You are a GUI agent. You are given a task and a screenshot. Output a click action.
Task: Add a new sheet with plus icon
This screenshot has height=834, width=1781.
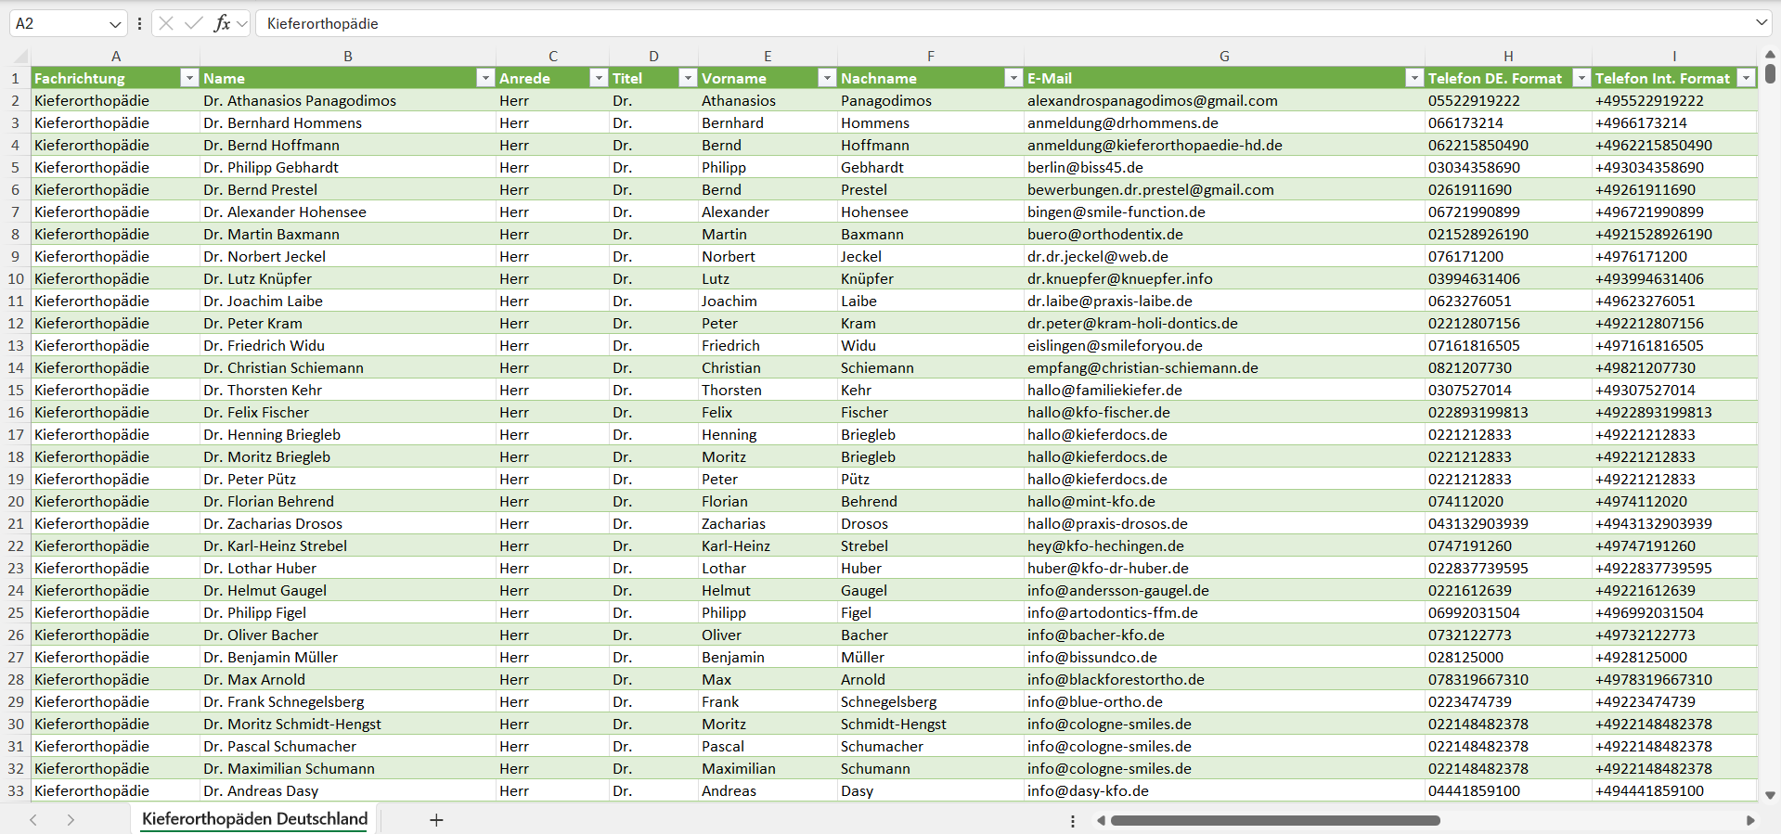point(436,820)
